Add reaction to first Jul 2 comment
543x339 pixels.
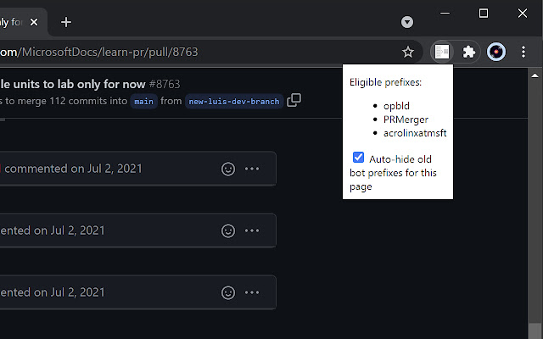[x=228, y=169]
